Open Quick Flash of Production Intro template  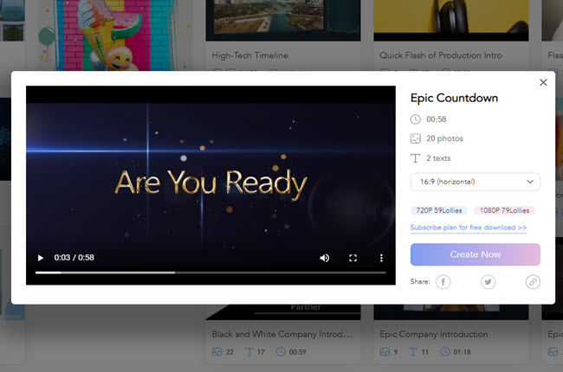click(440, 55)
